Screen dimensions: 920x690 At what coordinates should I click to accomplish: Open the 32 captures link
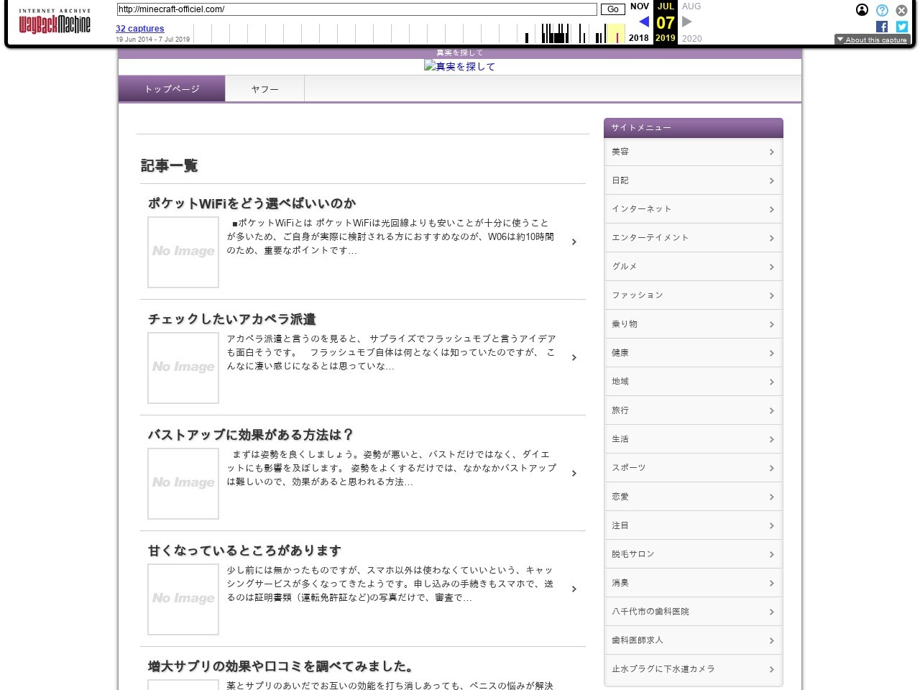pos(139,29)
